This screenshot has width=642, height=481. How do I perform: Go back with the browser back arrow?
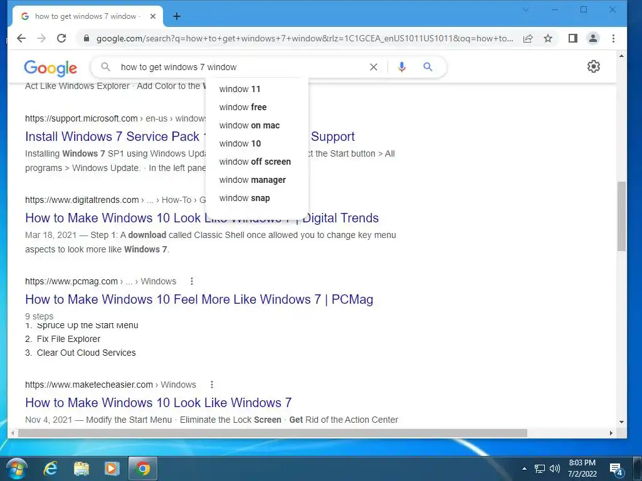[21, 38]
